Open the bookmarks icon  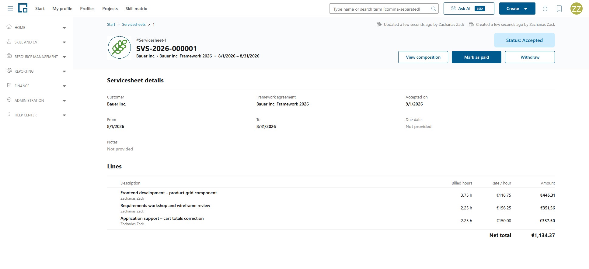tap(559, 9)
